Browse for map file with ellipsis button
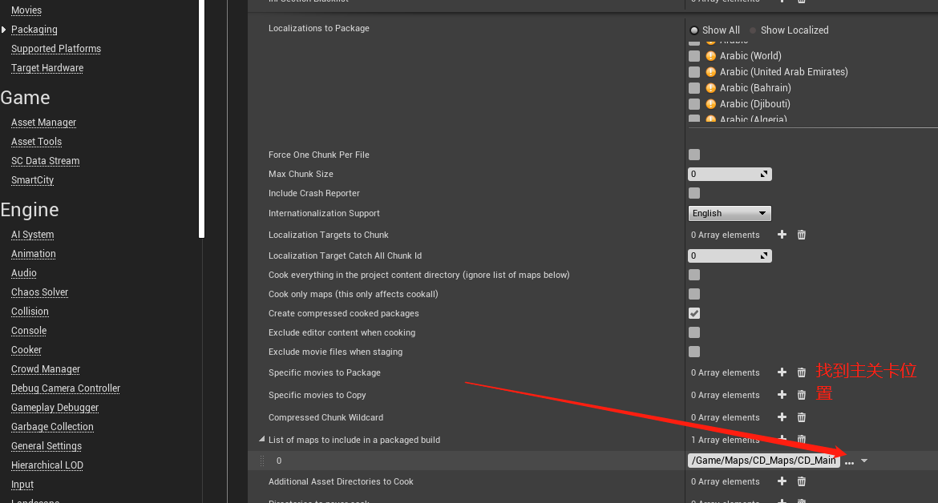Image resolution: width=938 pixels, height=503 pixels. [x=850, y=462]
